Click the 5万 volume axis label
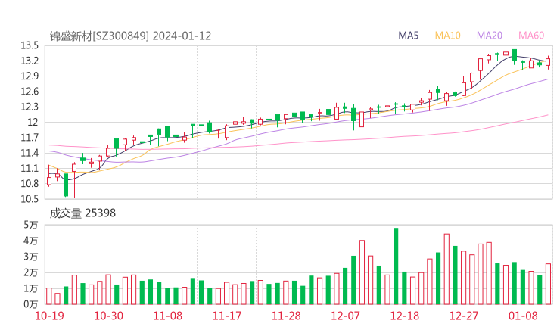Screen dimensions: 560x333 31,225
